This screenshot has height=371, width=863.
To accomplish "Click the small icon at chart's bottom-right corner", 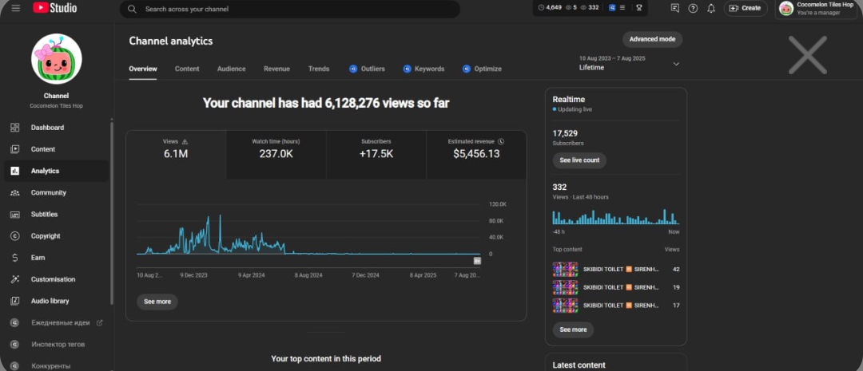I will [477, 261].
